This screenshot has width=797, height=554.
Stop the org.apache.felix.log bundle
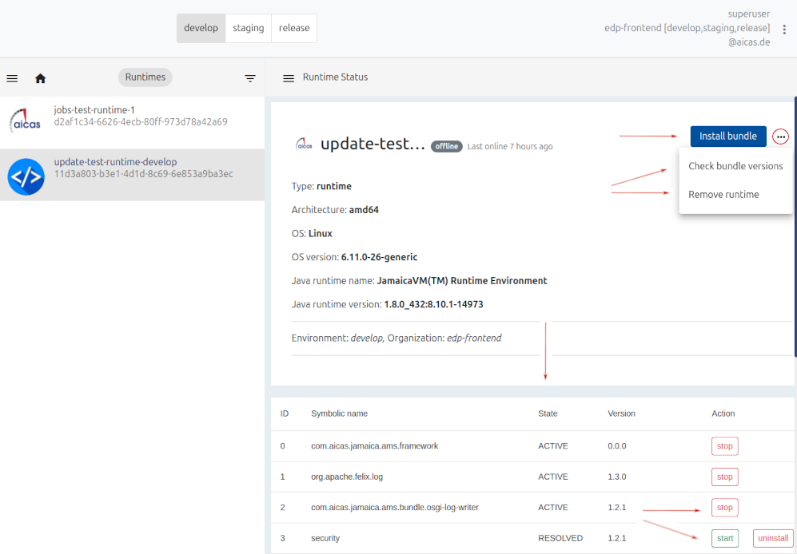coord(724,477)
